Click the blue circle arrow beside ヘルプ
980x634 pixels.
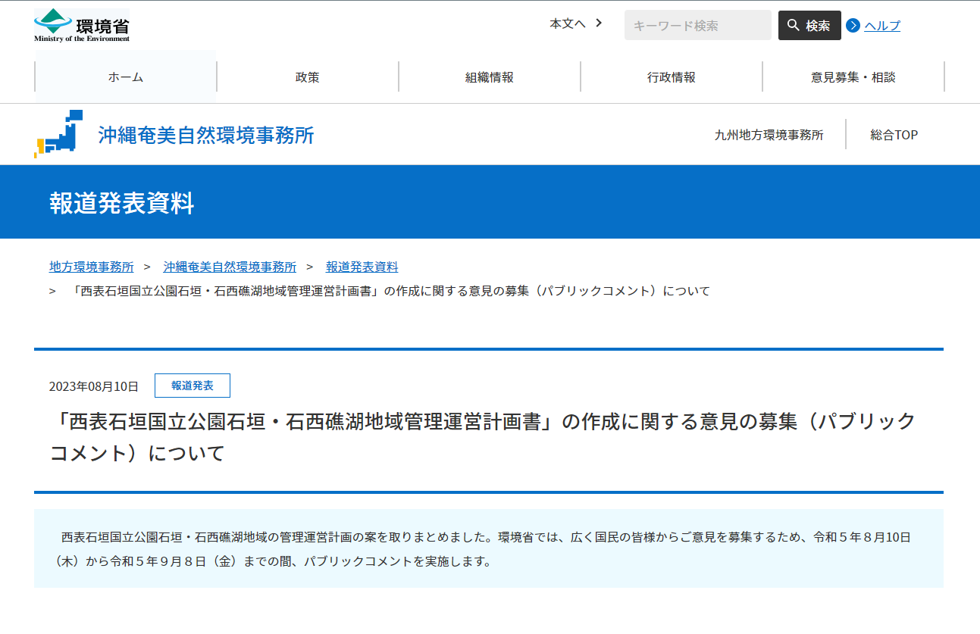(853, 25)
